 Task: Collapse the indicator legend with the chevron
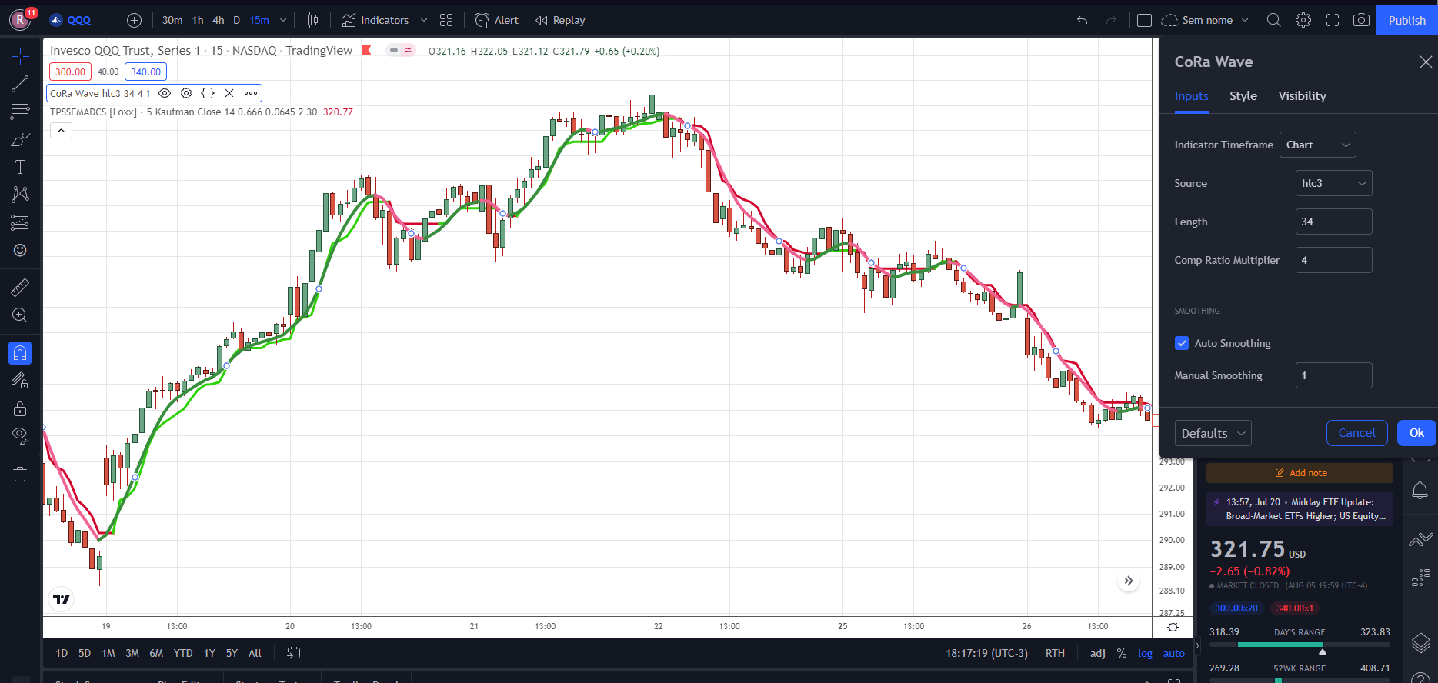click(x=62, y=130)
